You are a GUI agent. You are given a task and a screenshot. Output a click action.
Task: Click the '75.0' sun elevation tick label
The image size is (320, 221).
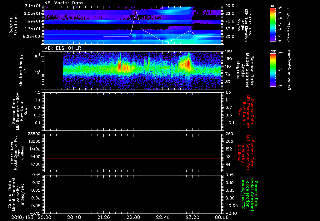tap(230, 21)
